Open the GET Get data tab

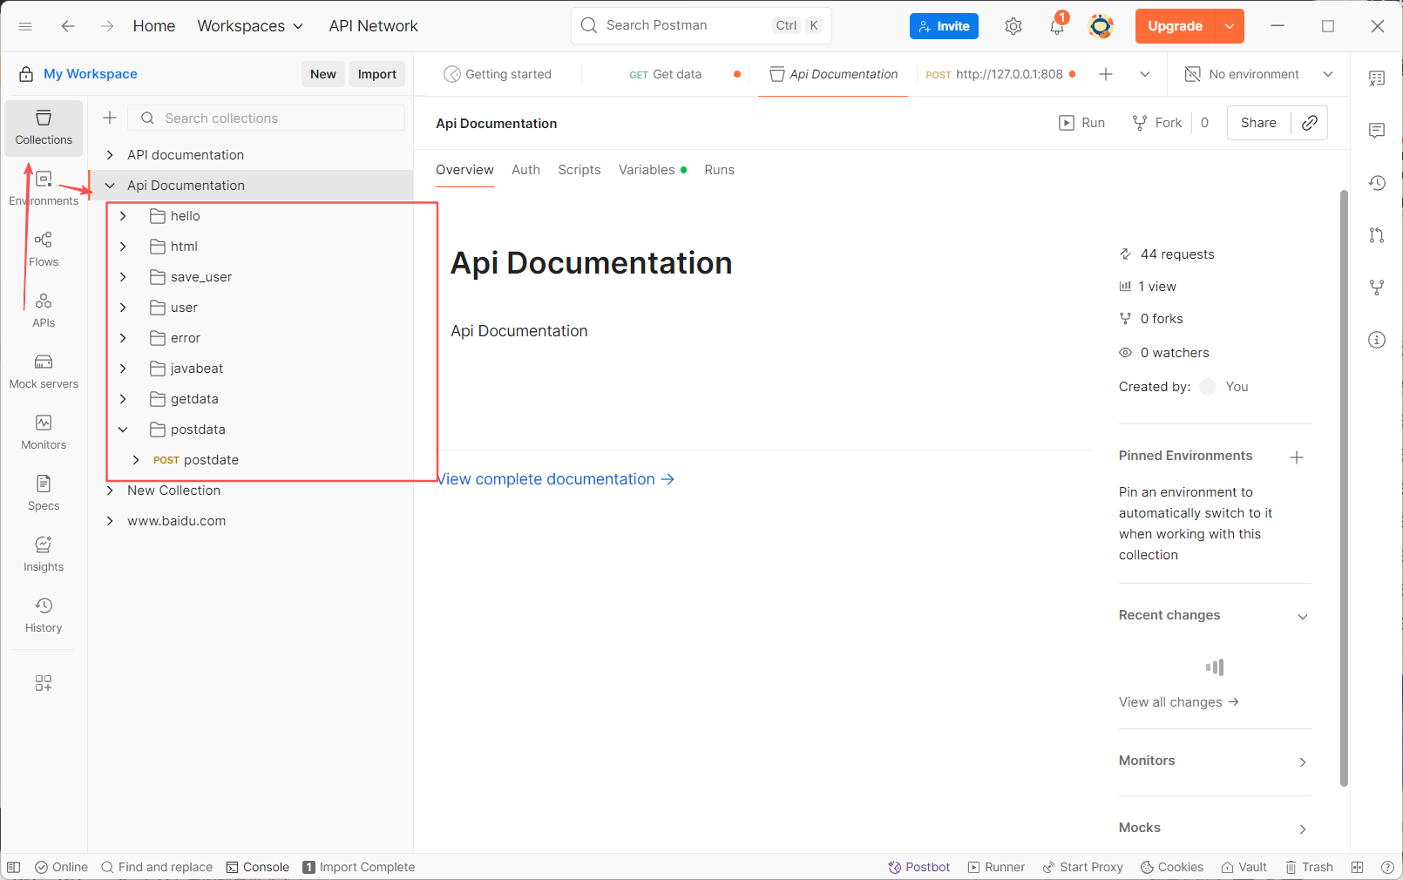click(666, 74)
